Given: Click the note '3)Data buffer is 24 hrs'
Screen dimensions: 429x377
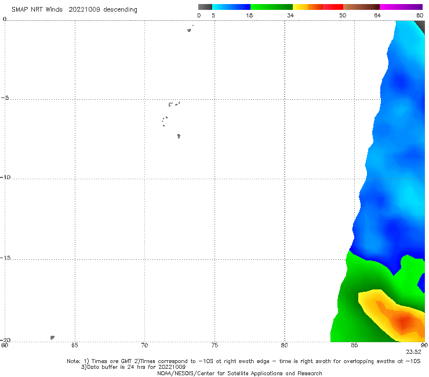Looking at the screenshot, I should tap(133, 367).
